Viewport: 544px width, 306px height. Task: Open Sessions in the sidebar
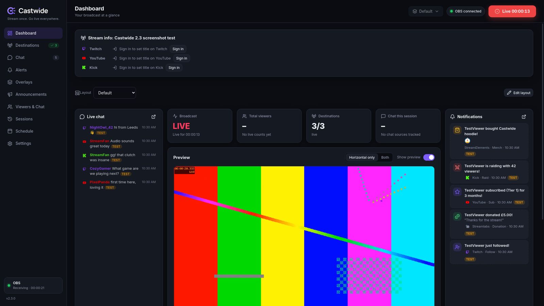[33, 119]
